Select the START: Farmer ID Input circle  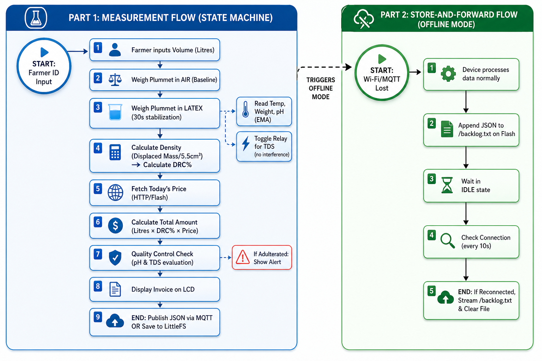click(44, 66)
